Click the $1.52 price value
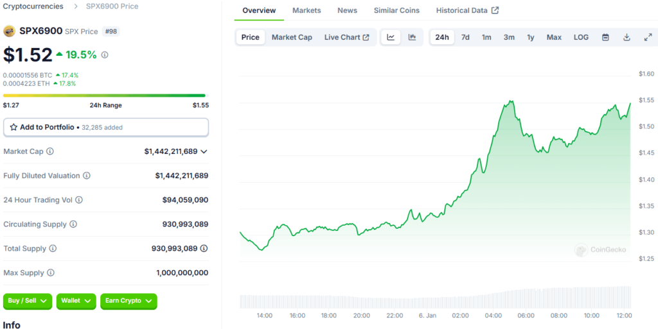Viewport: 658px width, 329px height. pyautogui.click(x=28, y=55)
